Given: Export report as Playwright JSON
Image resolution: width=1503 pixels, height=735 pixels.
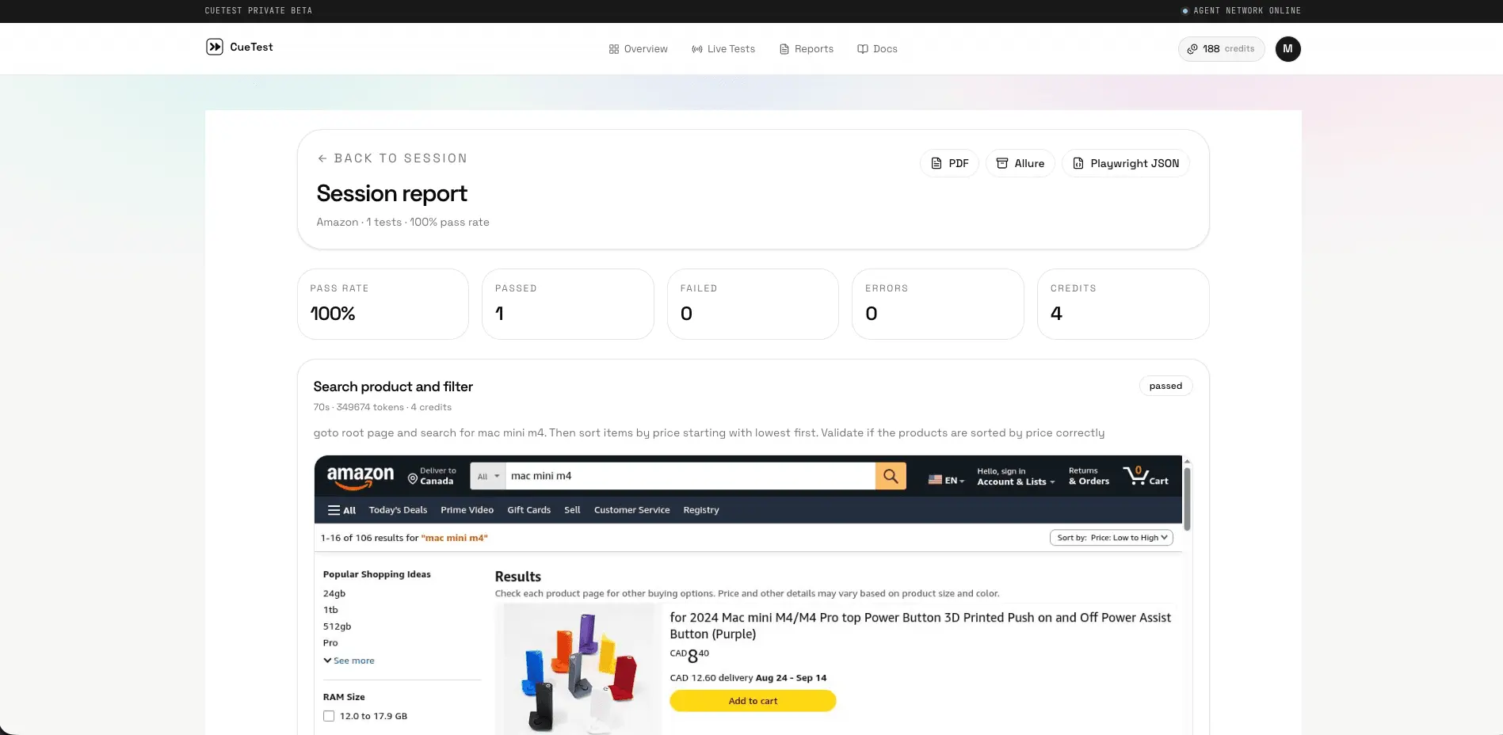Looking at the screenshot, I should [1125, 163].
